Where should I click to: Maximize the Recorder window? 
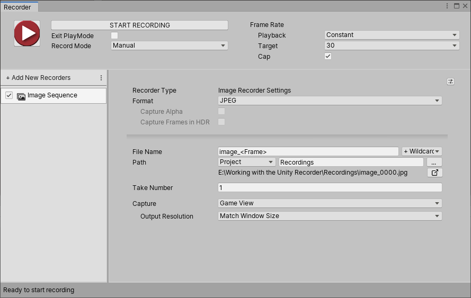(x=456, y=6)
